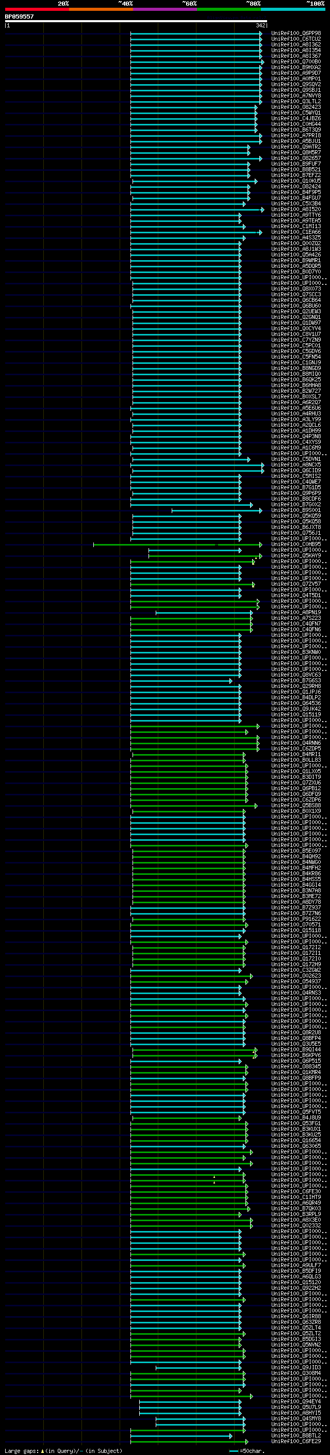Select hit label UniRef100_A8I520
Image resolution: width=330 pixels, height=1455 pixels.
(x=295, y=209)
